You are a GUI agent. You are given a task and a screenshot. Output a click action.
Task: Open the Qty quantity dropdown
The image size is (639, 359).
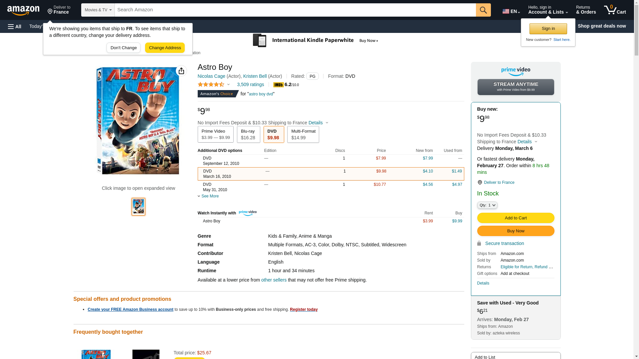point(487,205)
